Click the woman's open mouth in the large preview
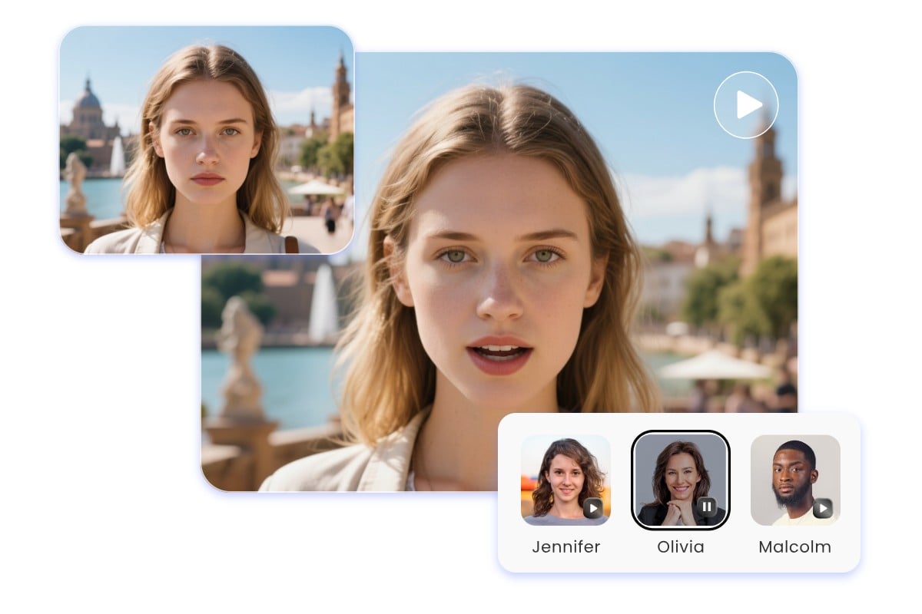 click(x=499, y=355)
